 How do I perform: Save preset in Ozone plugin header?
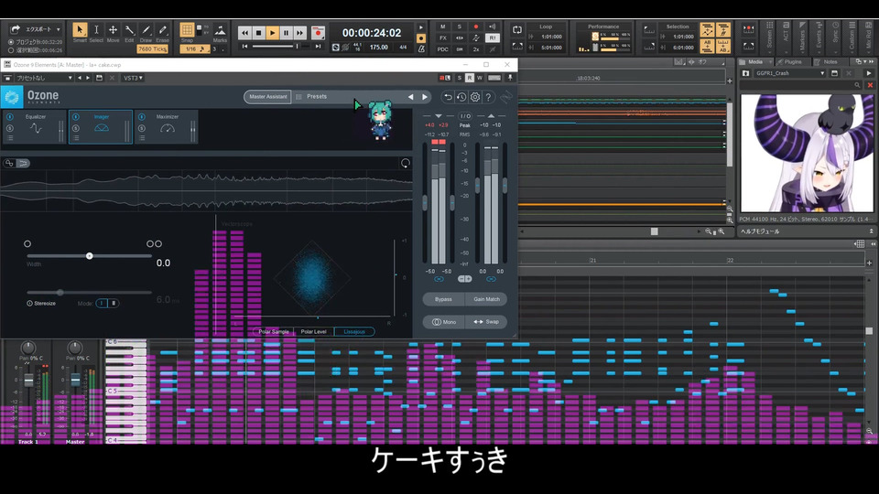[99, 78]
